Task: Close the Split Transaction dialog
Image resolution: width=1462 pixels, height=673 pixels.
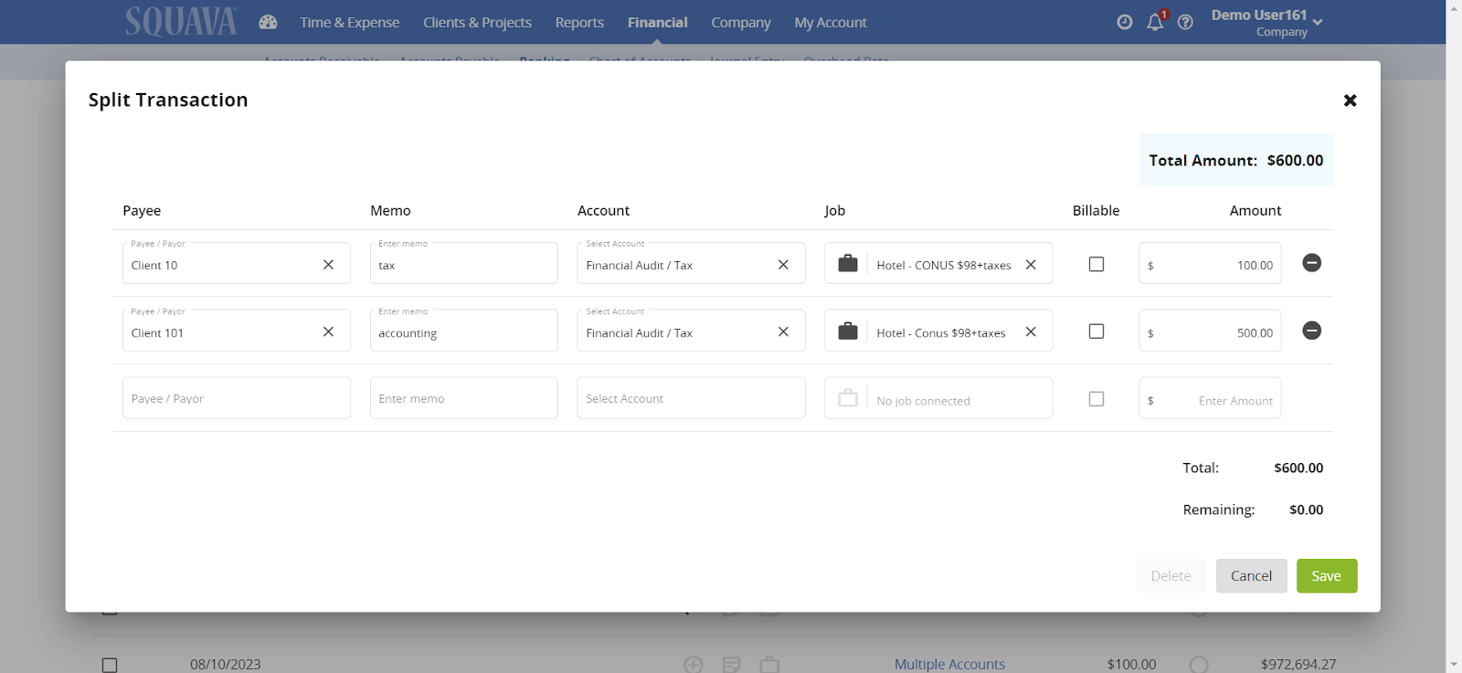Action: pos(1350,100)
